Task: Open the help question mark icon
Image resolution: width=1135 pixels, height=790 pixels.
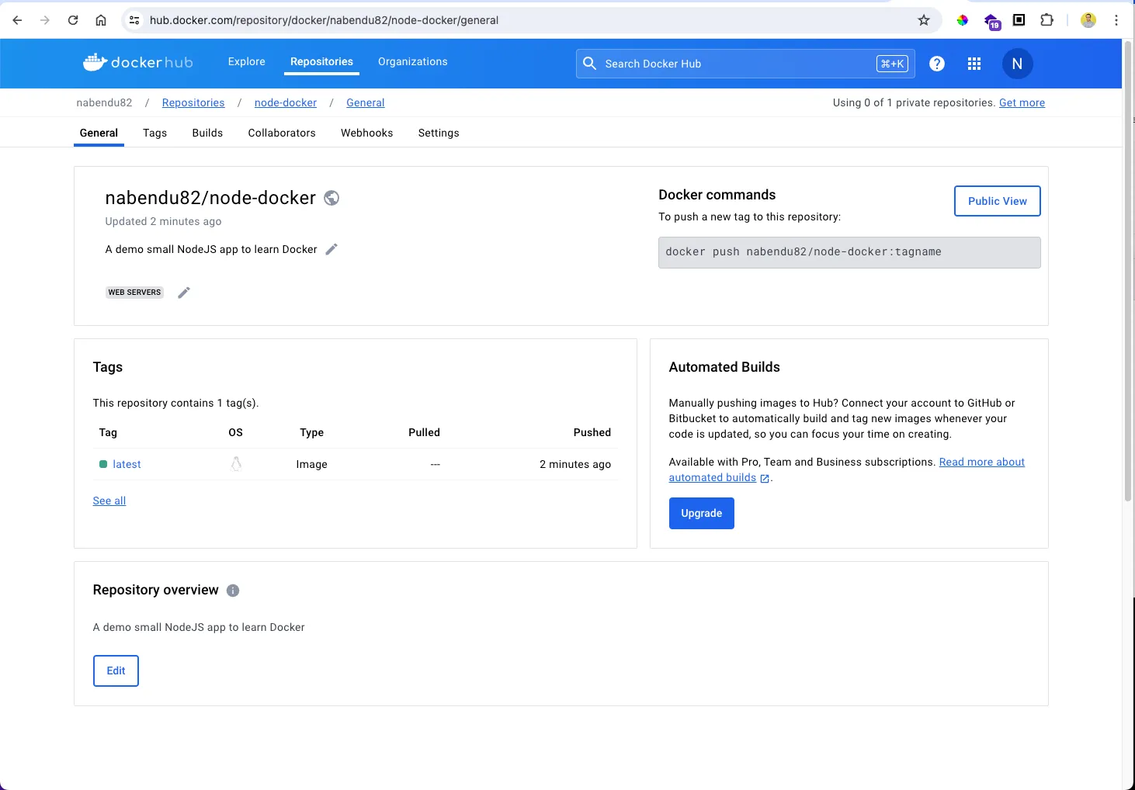Action: (x=937, y=64)
